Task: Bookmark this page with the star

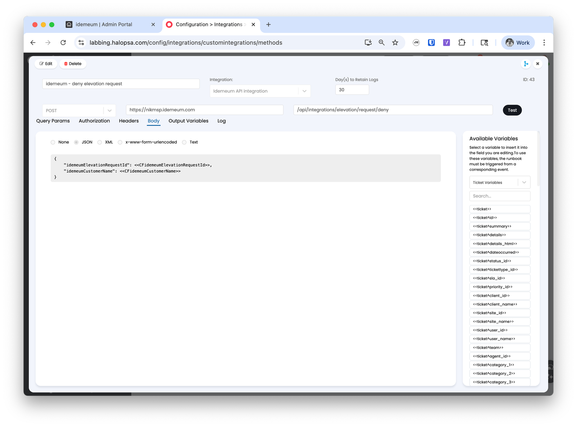Action: click(395, 43)
